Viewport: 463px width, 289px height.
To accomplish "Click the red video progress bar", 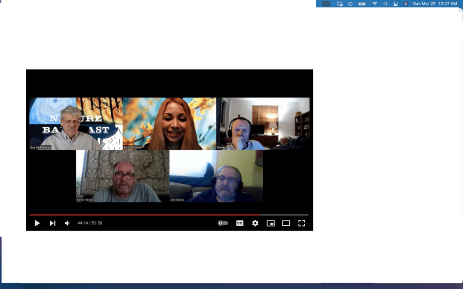I will pyautogui.click(x=136, y=215).
